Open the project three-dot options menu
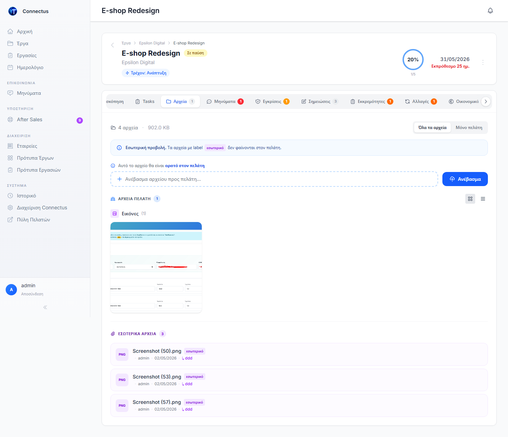This screenshot has width=508, height=437. (x=483, y=62)
